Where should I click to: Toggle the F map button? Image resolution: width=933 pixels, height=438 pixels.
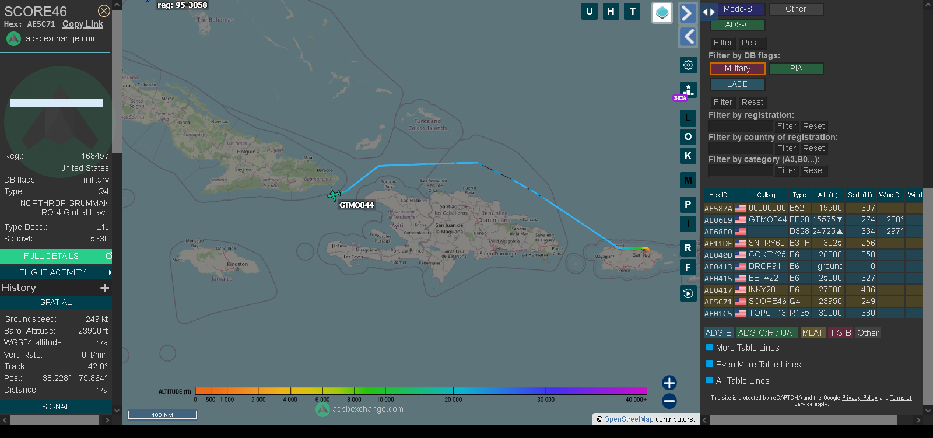[688, 267]
